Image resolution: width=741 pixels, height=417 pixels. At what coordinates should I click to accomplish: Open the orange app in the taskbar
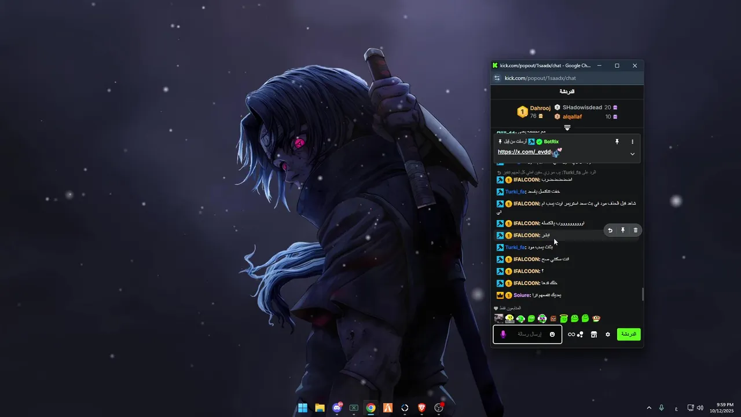tap(388, 408)
